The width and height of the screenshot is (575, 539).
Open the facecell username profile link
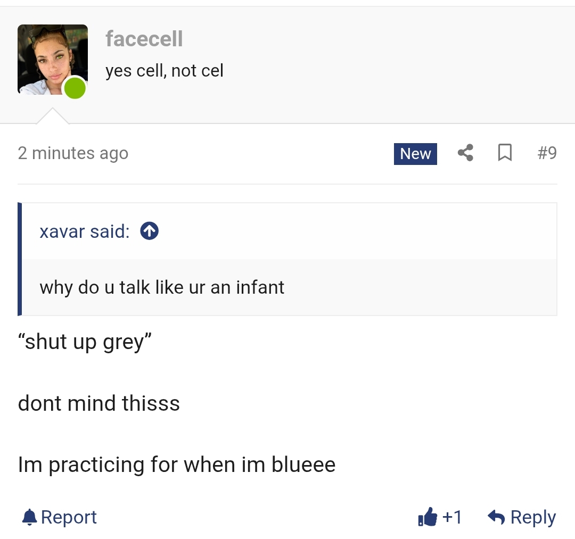click(x=144, y=39)
